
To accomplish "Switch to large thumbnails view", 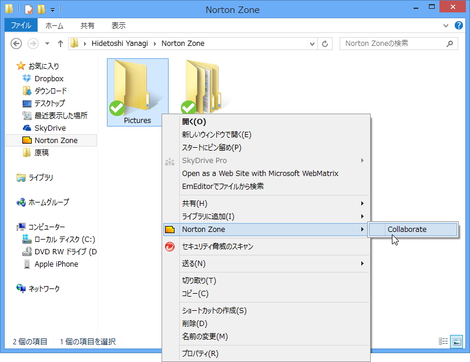I will click(x=455, y=341).
